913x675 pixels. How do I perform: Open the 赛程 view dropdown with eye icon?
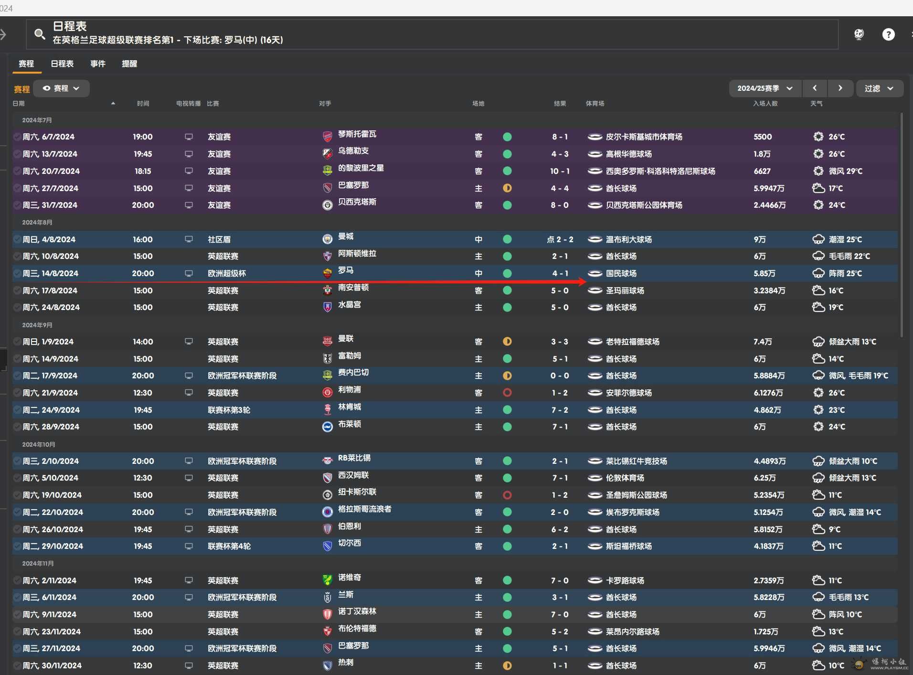point(61,88)
